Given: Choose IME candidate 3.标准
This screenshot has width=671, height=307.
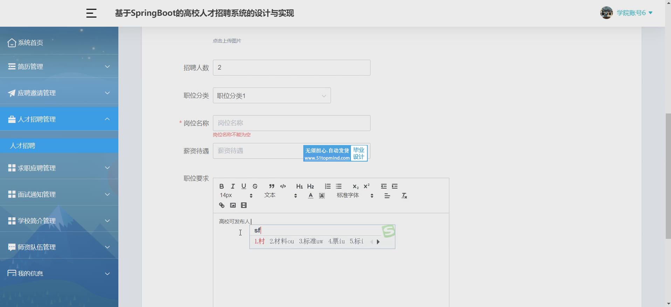Looking at the screenshot, I should (x=311, y=241).
